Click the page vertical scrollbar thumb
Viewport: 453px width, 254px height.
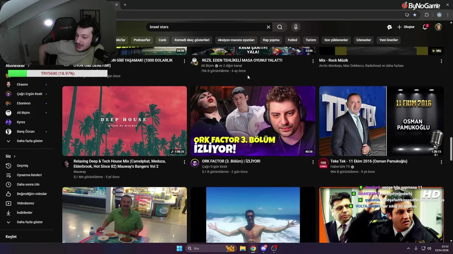click(451, 150)
